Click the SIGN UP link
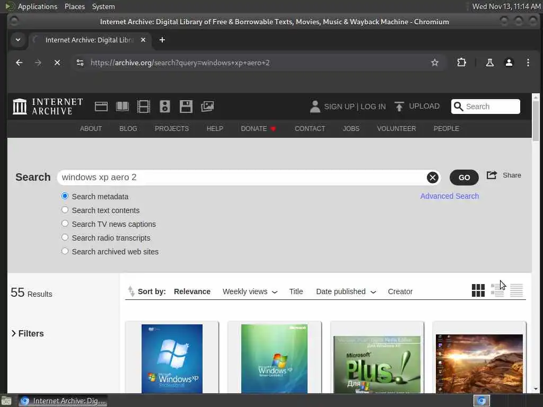Screen dimensions: 543x407 point(339,107)
